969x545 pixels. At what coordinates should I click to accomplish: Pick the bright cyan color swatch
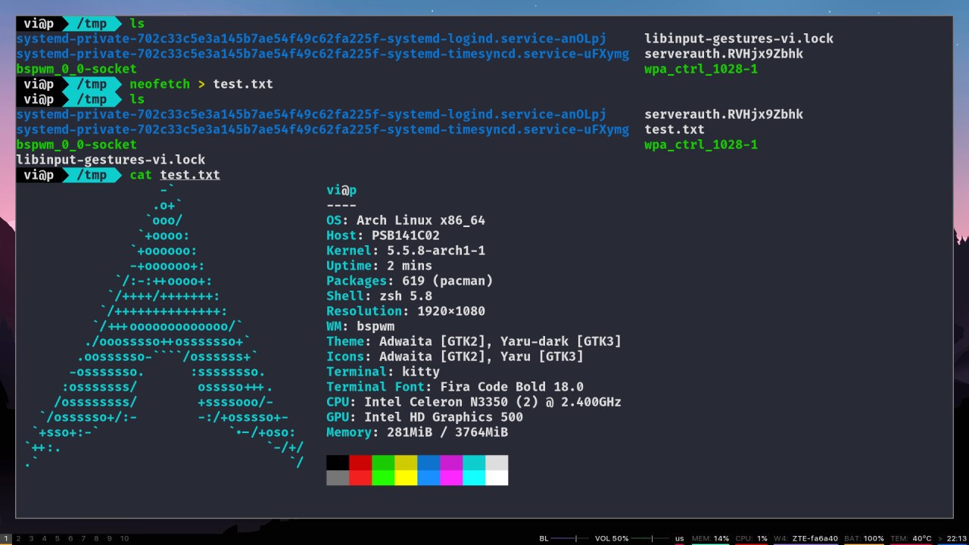474,478
